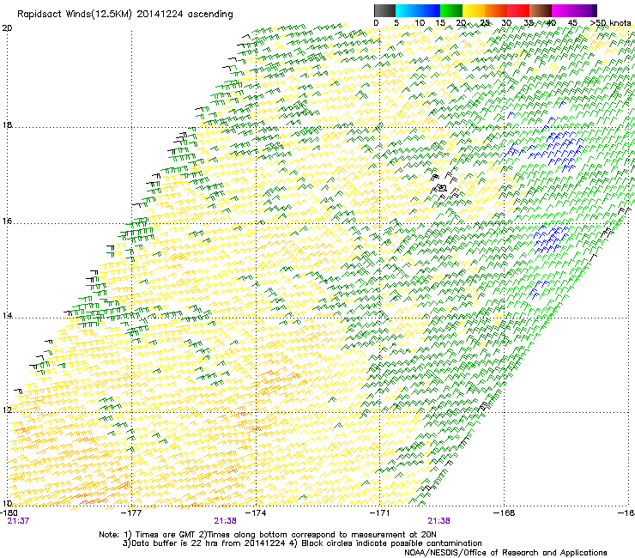Click the cyan-blue 5-15 knots legend segment
Viewport: 635px width, 558px height.
point(418,10)
